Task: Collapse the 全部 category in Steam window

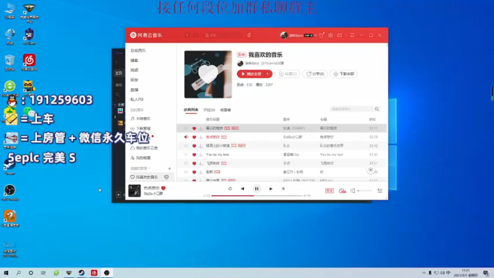Action: 115,104
